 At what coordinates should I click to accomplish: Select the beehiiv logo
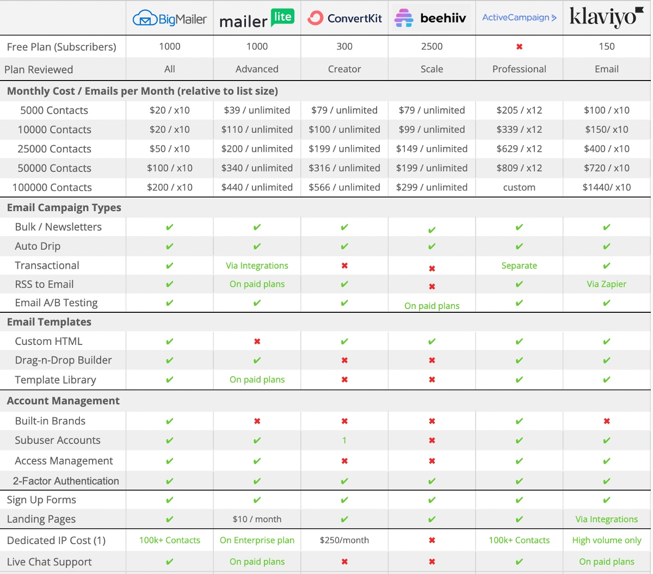431,18
